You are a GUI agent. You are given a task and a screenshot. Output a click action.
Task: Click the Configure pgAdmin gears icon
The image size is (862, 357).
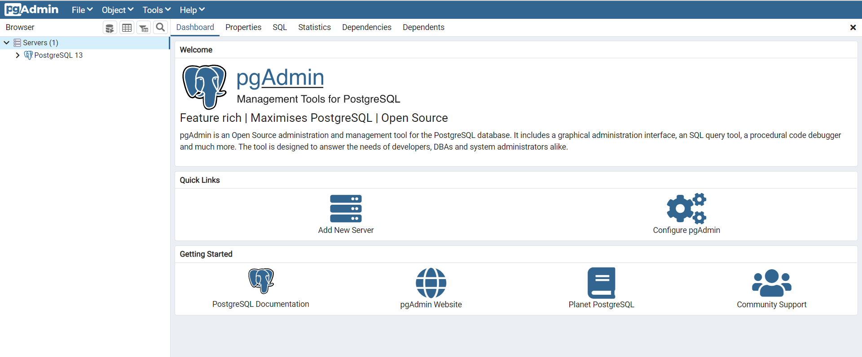(686, 208)
